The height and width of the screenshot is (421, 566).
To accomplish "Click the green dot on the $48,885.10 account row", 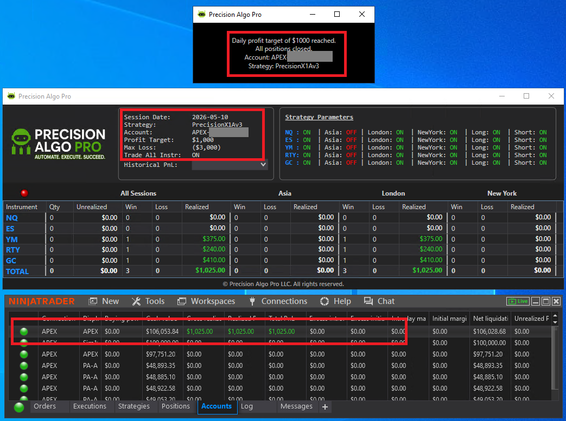I will pyautogui.click(x=24, y=377).
